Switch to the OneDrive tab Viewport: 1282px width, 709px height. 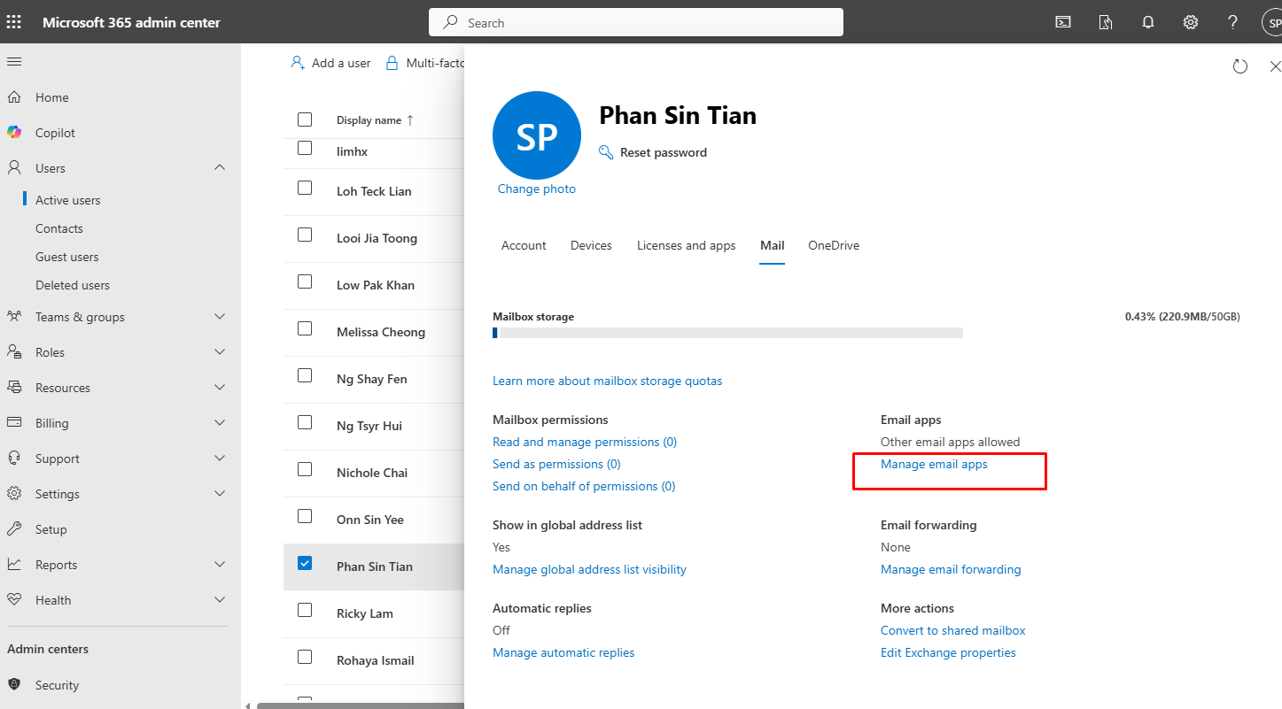click(834, 245)
